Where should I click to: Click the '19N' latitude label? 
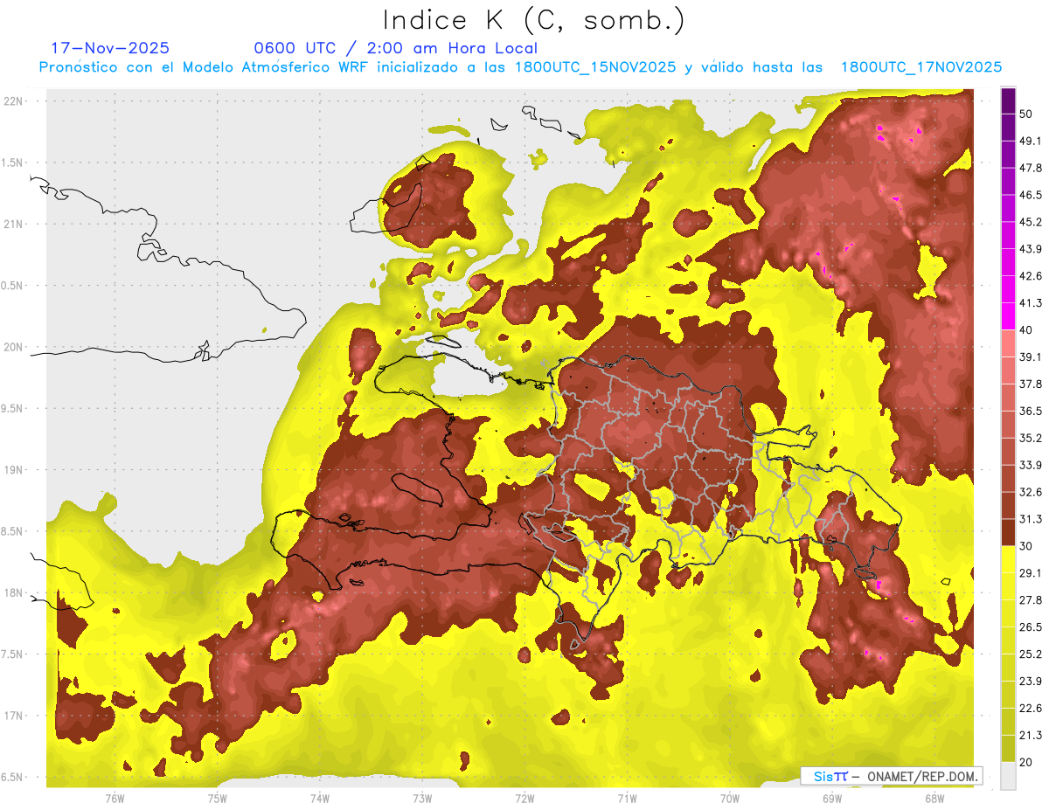pyautogui.click(x=13, y=470)
